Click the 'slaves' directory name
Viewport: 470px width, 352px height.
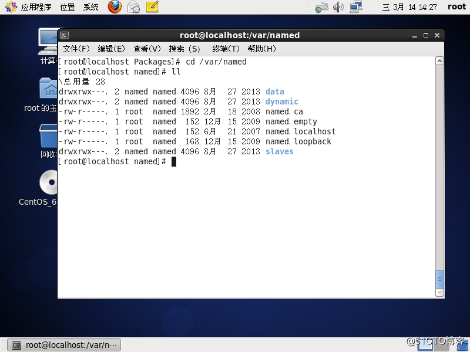click(280, 151)
